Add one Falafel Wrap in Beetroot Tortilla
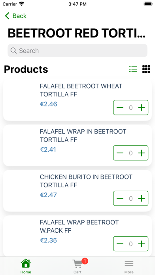155x275 pixels. (141, 153)
